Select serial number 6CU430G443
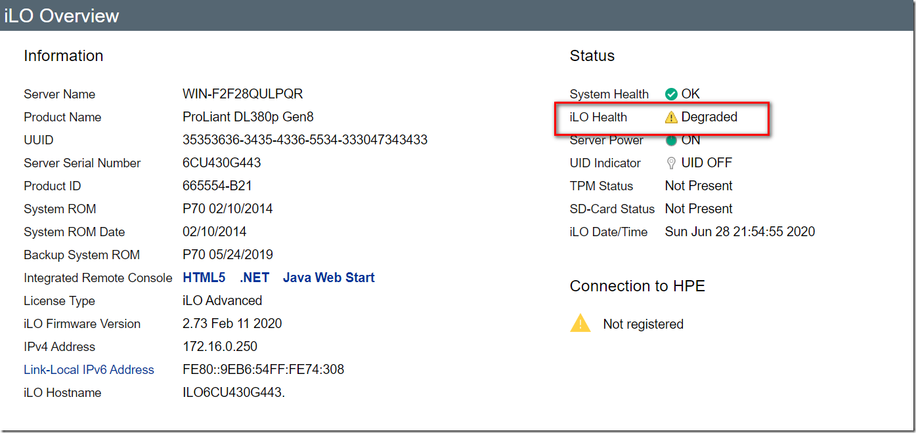Screen dimensions: 916x433 click(222, 163)
